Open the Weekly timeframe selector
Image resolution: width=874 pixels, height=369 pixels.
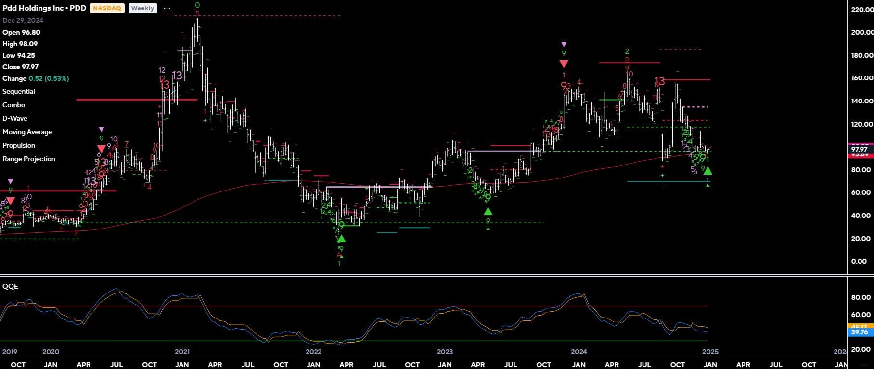[x=142, y=8]
